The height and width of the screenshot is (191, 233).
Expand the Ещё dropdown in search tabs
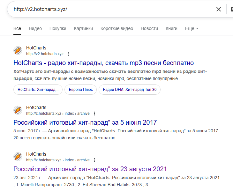click(192, 28)
